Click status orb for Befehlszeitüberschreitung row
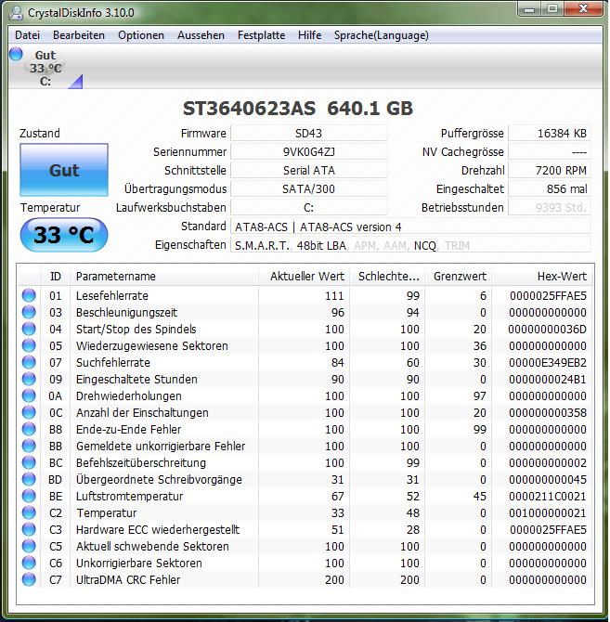Image resolution: width=610 pixels, height=622 pixels. pos(29,462)
